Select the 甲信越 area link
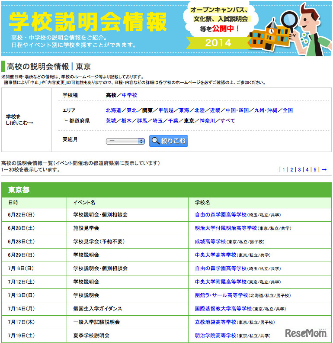 pyautogui.click(x=166, y=110)
